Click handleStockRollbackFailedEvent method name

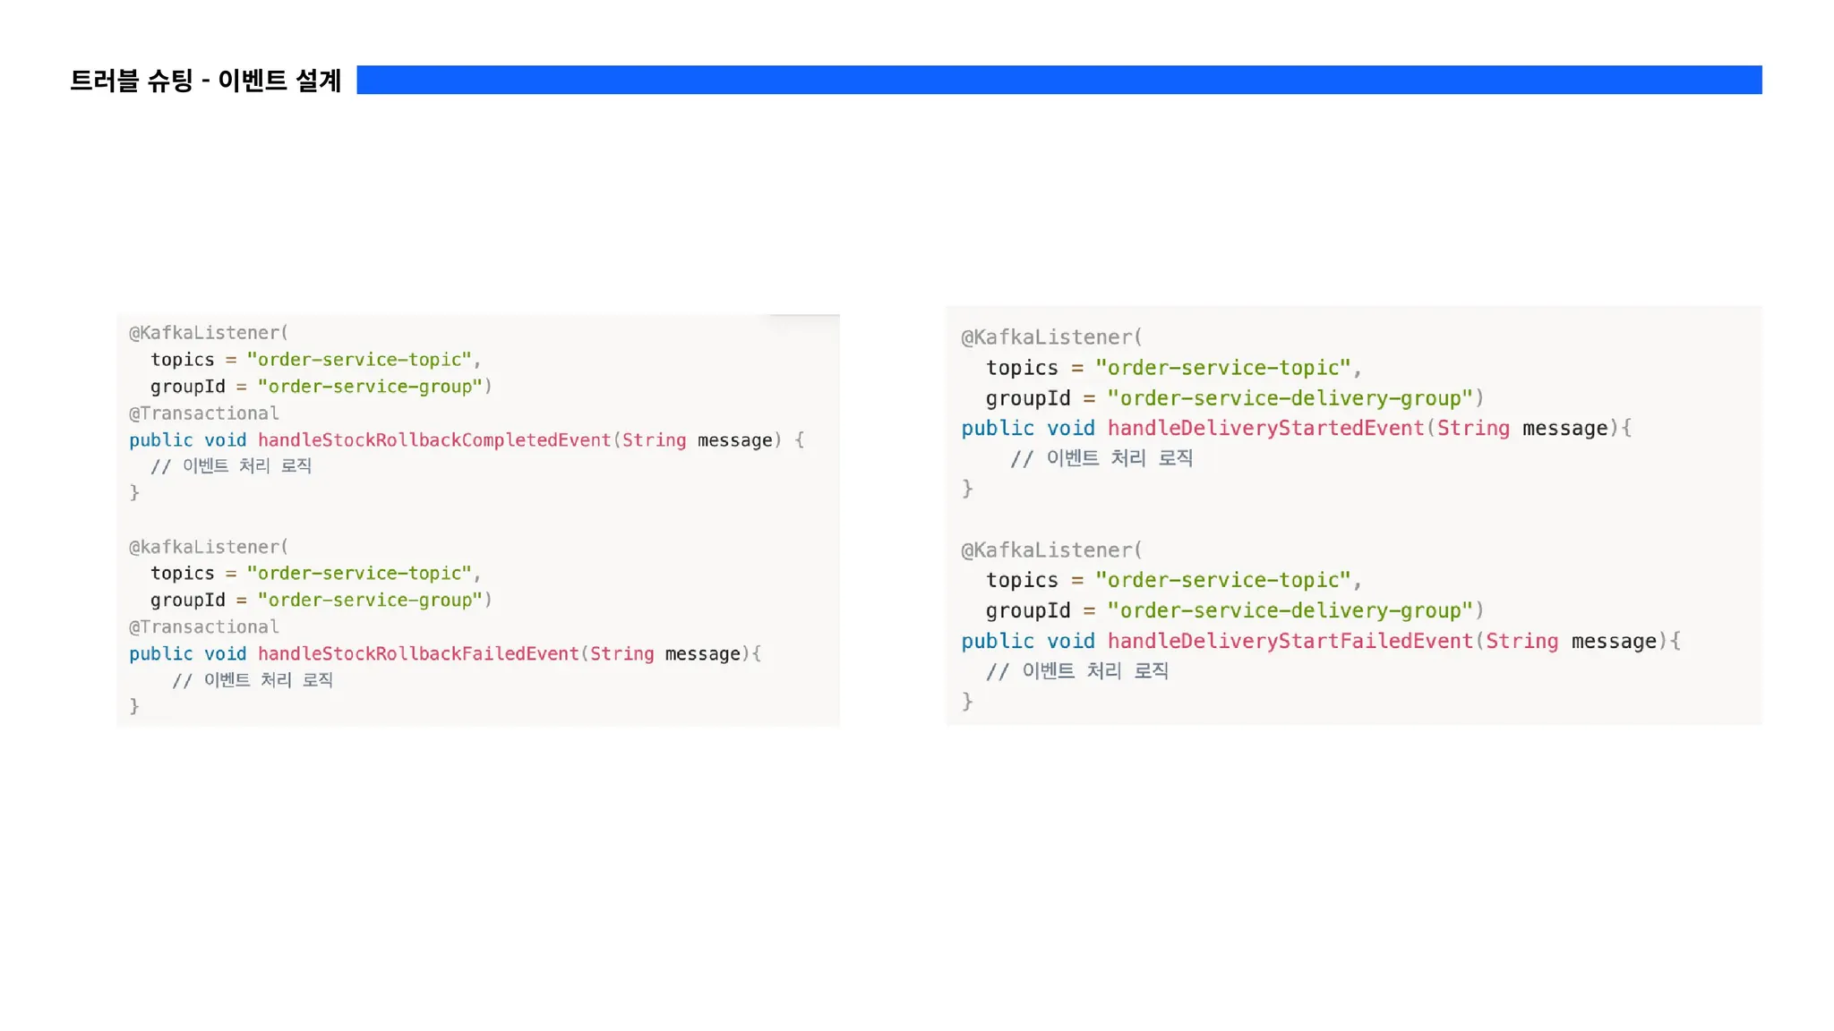418,654
